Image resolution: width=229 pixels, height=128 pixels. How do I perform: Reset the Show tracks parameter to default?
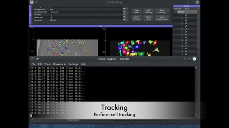124,17
